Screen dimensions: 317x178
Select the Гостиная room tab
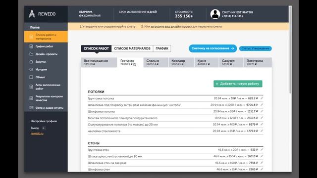tap(130, 62)
